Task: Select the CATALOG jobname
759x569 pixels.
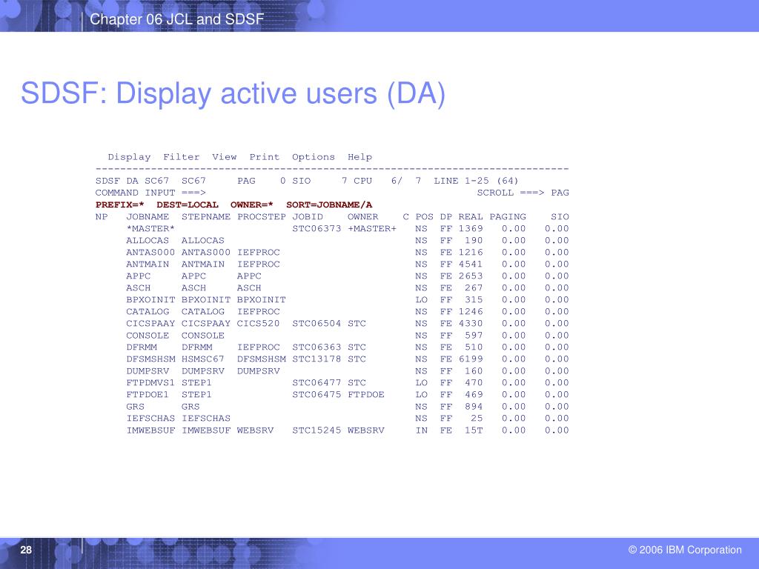Action: coord(148,312)
